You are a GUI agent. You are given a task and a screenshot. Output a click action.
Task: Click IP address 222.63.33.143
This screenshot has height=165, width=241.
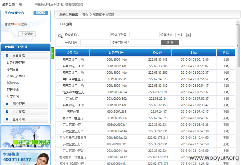click(x=158, y=60)
